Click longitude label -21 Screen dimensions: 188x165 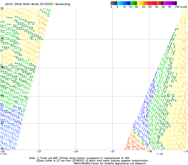pos(112,151)
